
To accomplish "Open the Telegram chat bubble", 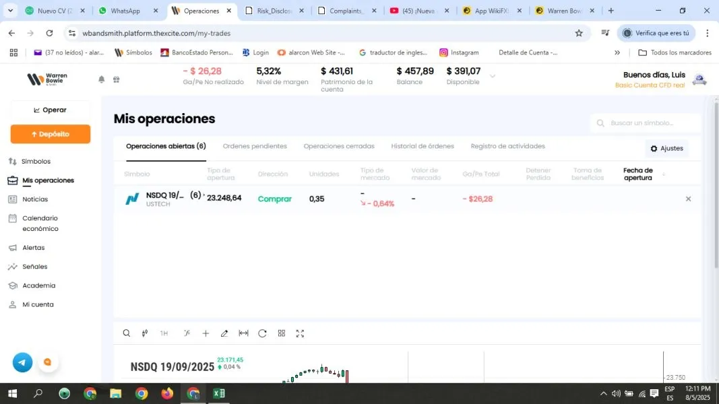I will point(22,362).
